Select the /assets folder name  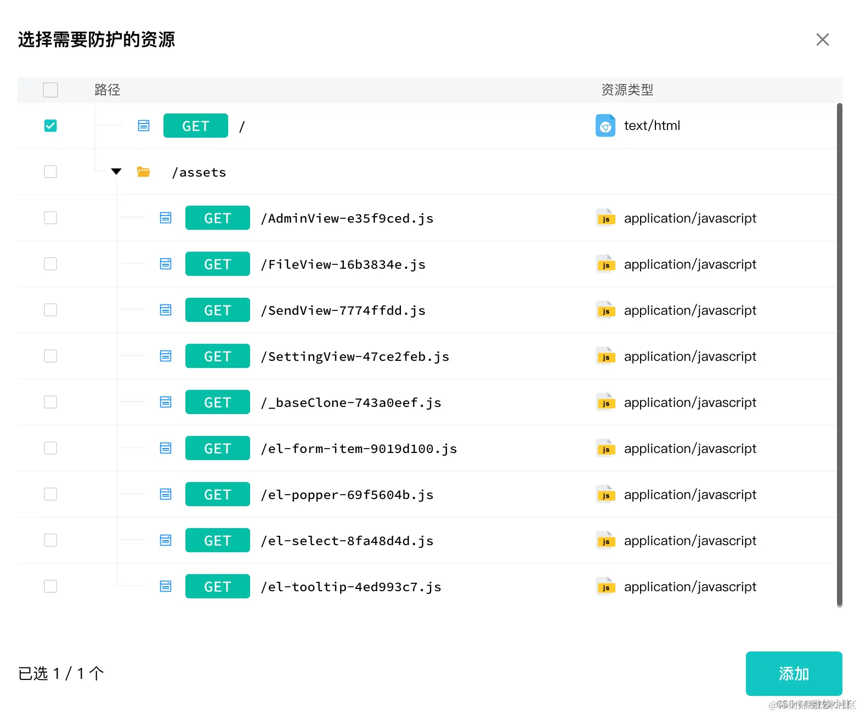pos(199,172)
